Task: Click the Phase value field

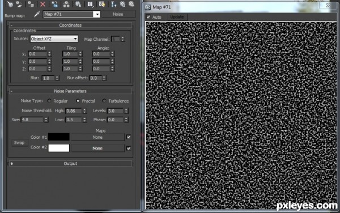Action: (x=116, y=120)
